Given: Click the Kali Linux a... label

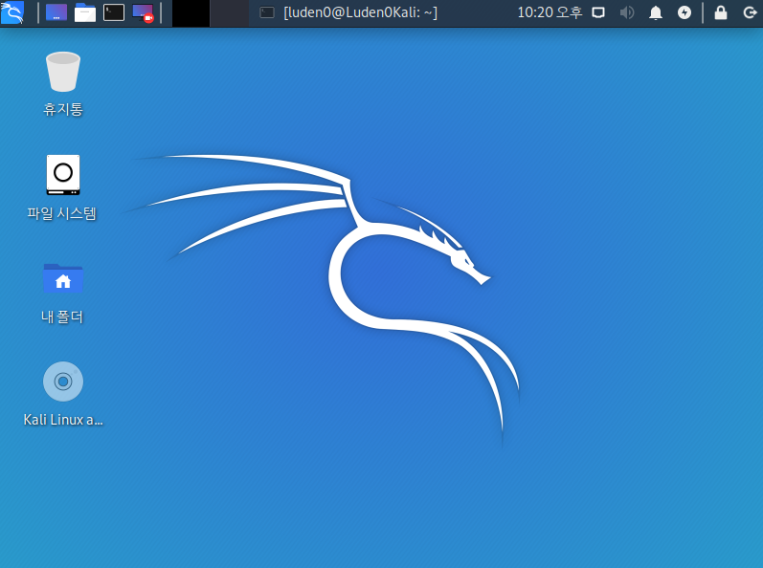Looking at the screenshot, I should [63, 420].
